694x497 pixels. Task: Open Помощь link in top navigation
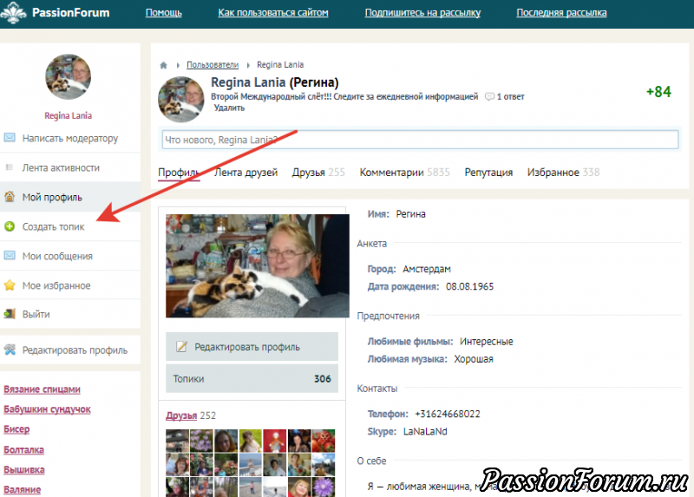click(163, 13)
